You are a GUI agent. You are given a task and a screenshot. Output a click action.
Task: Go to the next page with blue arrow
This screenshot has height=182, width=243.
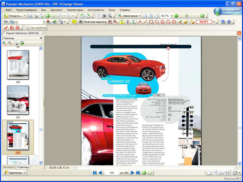(x=133, y=172)
